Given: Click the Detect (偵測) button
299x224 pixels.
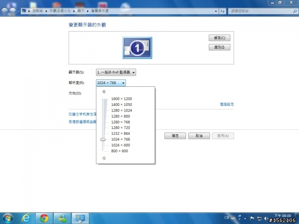Looking at the screenshot, I should pos(220,38).
